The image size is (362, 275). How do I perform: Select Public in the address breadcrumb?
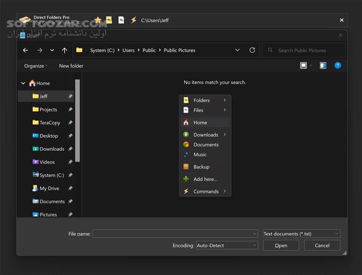tap(149, 50)
